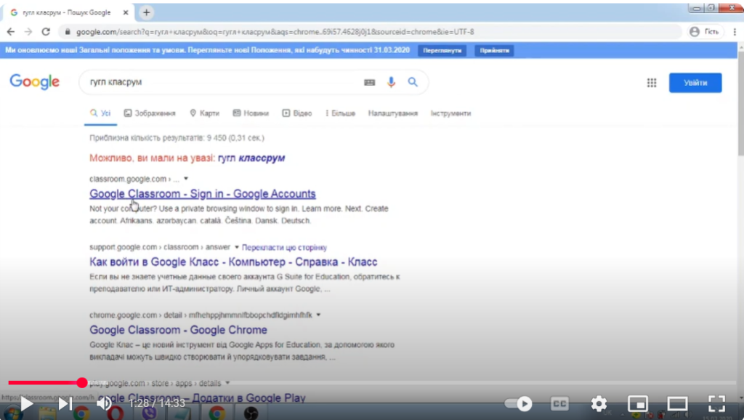744x420 pixels.
Task: Enable miniplayer mode
Action: point(638,403)
